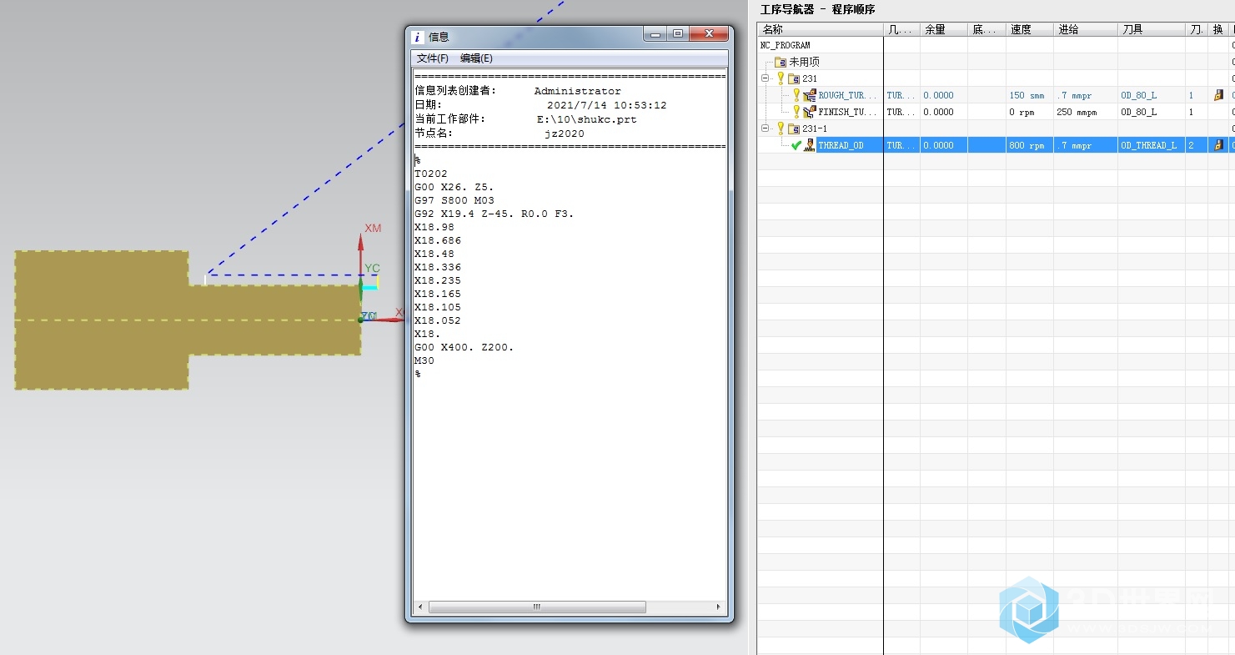The image size is (1235, 655).
Task: Click the 231-1 folder icon
Action: [x=794, y=128]
